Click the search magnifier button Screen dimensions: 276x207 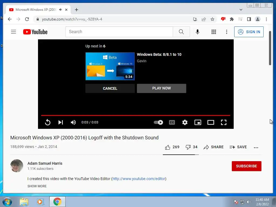tap(181, 32)
